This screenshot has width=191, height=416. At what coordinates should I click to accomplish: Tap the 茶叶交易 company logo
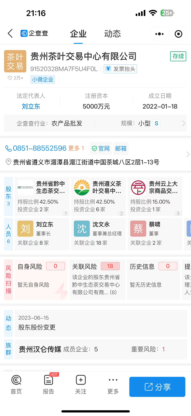click(x=15, y=61)
